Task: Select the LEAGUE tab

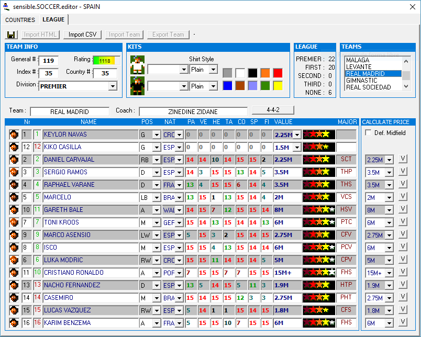Action: [x=53, y=20]
